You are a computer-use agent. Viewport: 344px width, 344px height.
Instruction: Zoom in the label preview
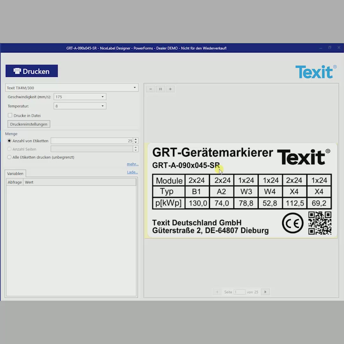(x=170, y=89)
